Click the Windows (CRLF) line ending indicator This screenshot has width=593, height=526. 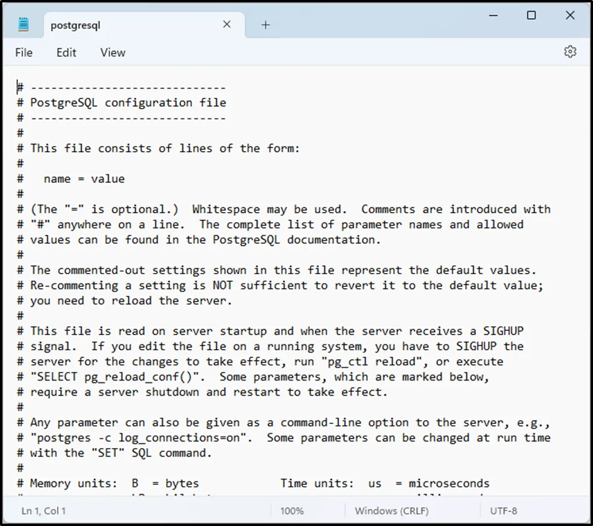[x=392, y=511]
